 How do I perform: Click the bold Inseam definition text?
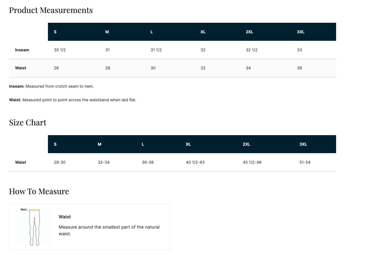tap(17, 86)
